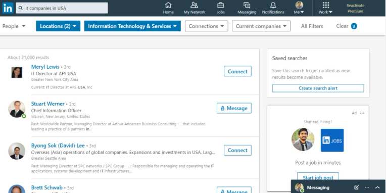This screenshot has width=386, height=193.
Task: Open the Locations (2) filter
Action: tap(58, 26)
